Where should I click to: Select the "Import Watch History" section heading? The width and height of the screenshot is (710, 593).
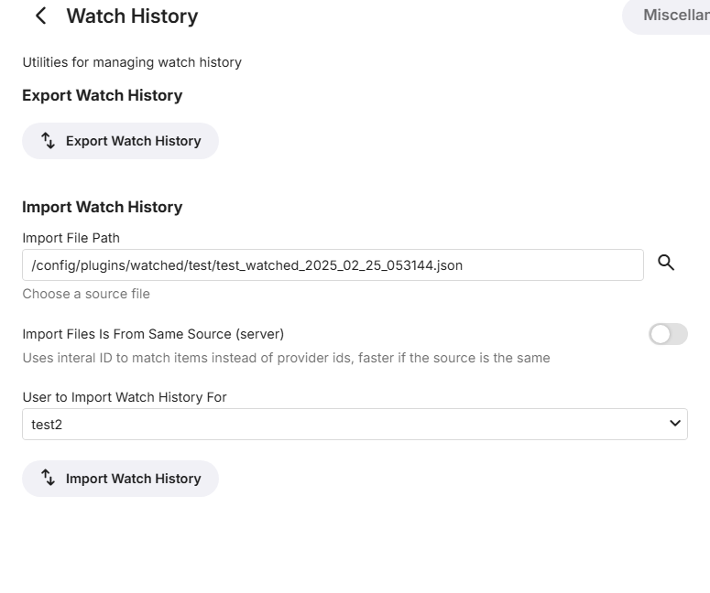(102, 207)
